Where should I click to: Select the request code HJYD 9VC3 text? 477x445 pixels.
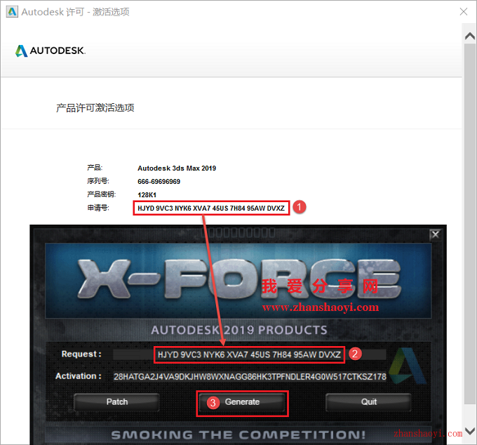(211, 208)
